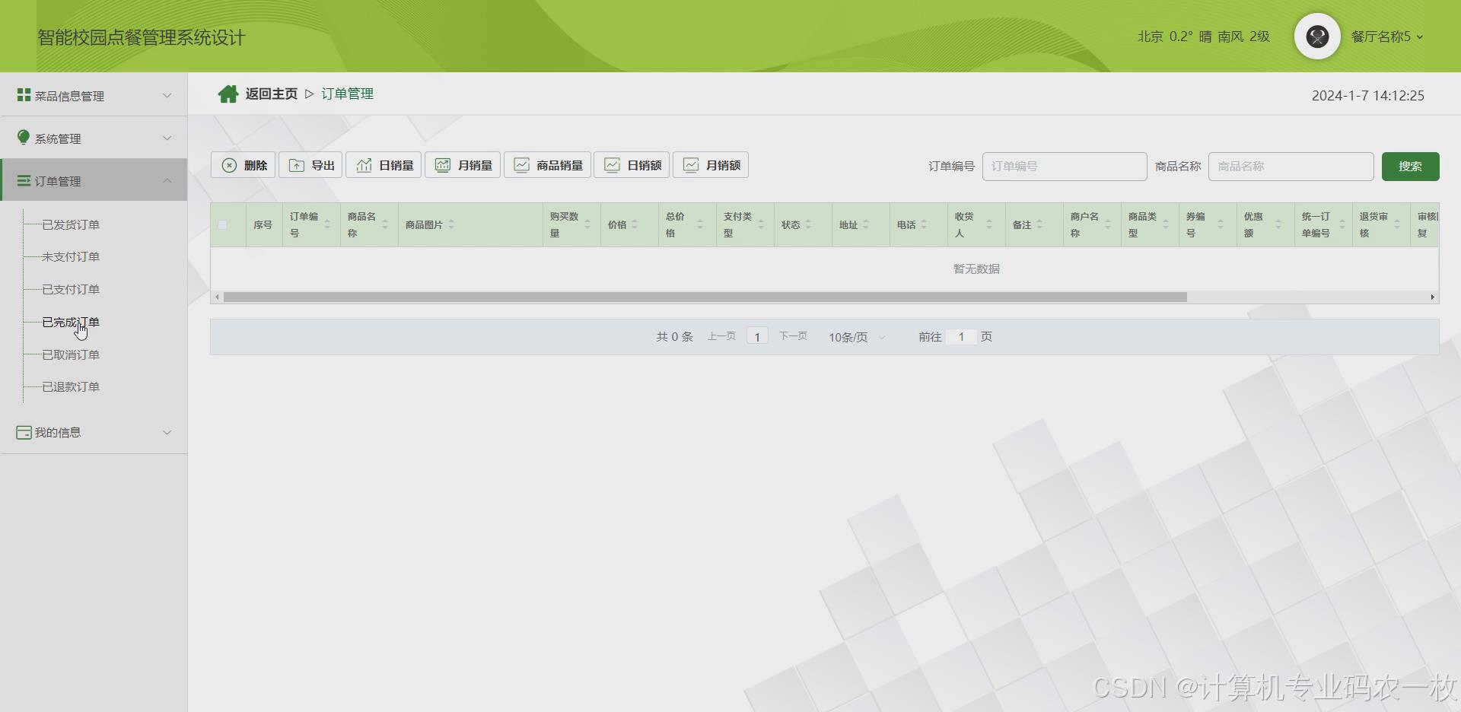1461x712 pixels.
Task: Sort by 订单编号 descending arrow
Action: point(327,228)
